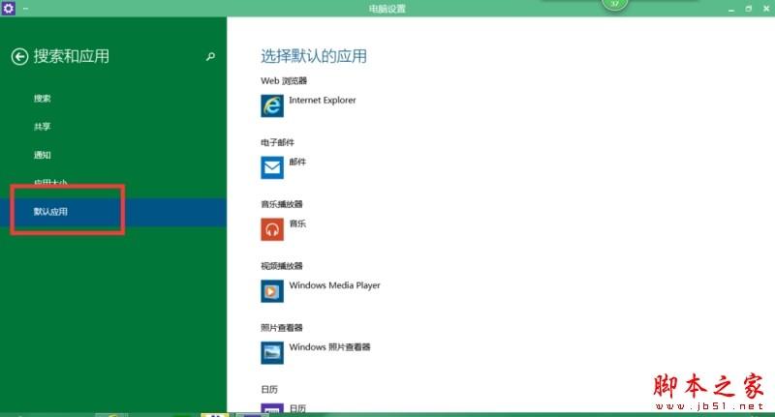Select 默认应用 in the sidebar
This screenshot has width=775, height=417.
click(113, 212)
